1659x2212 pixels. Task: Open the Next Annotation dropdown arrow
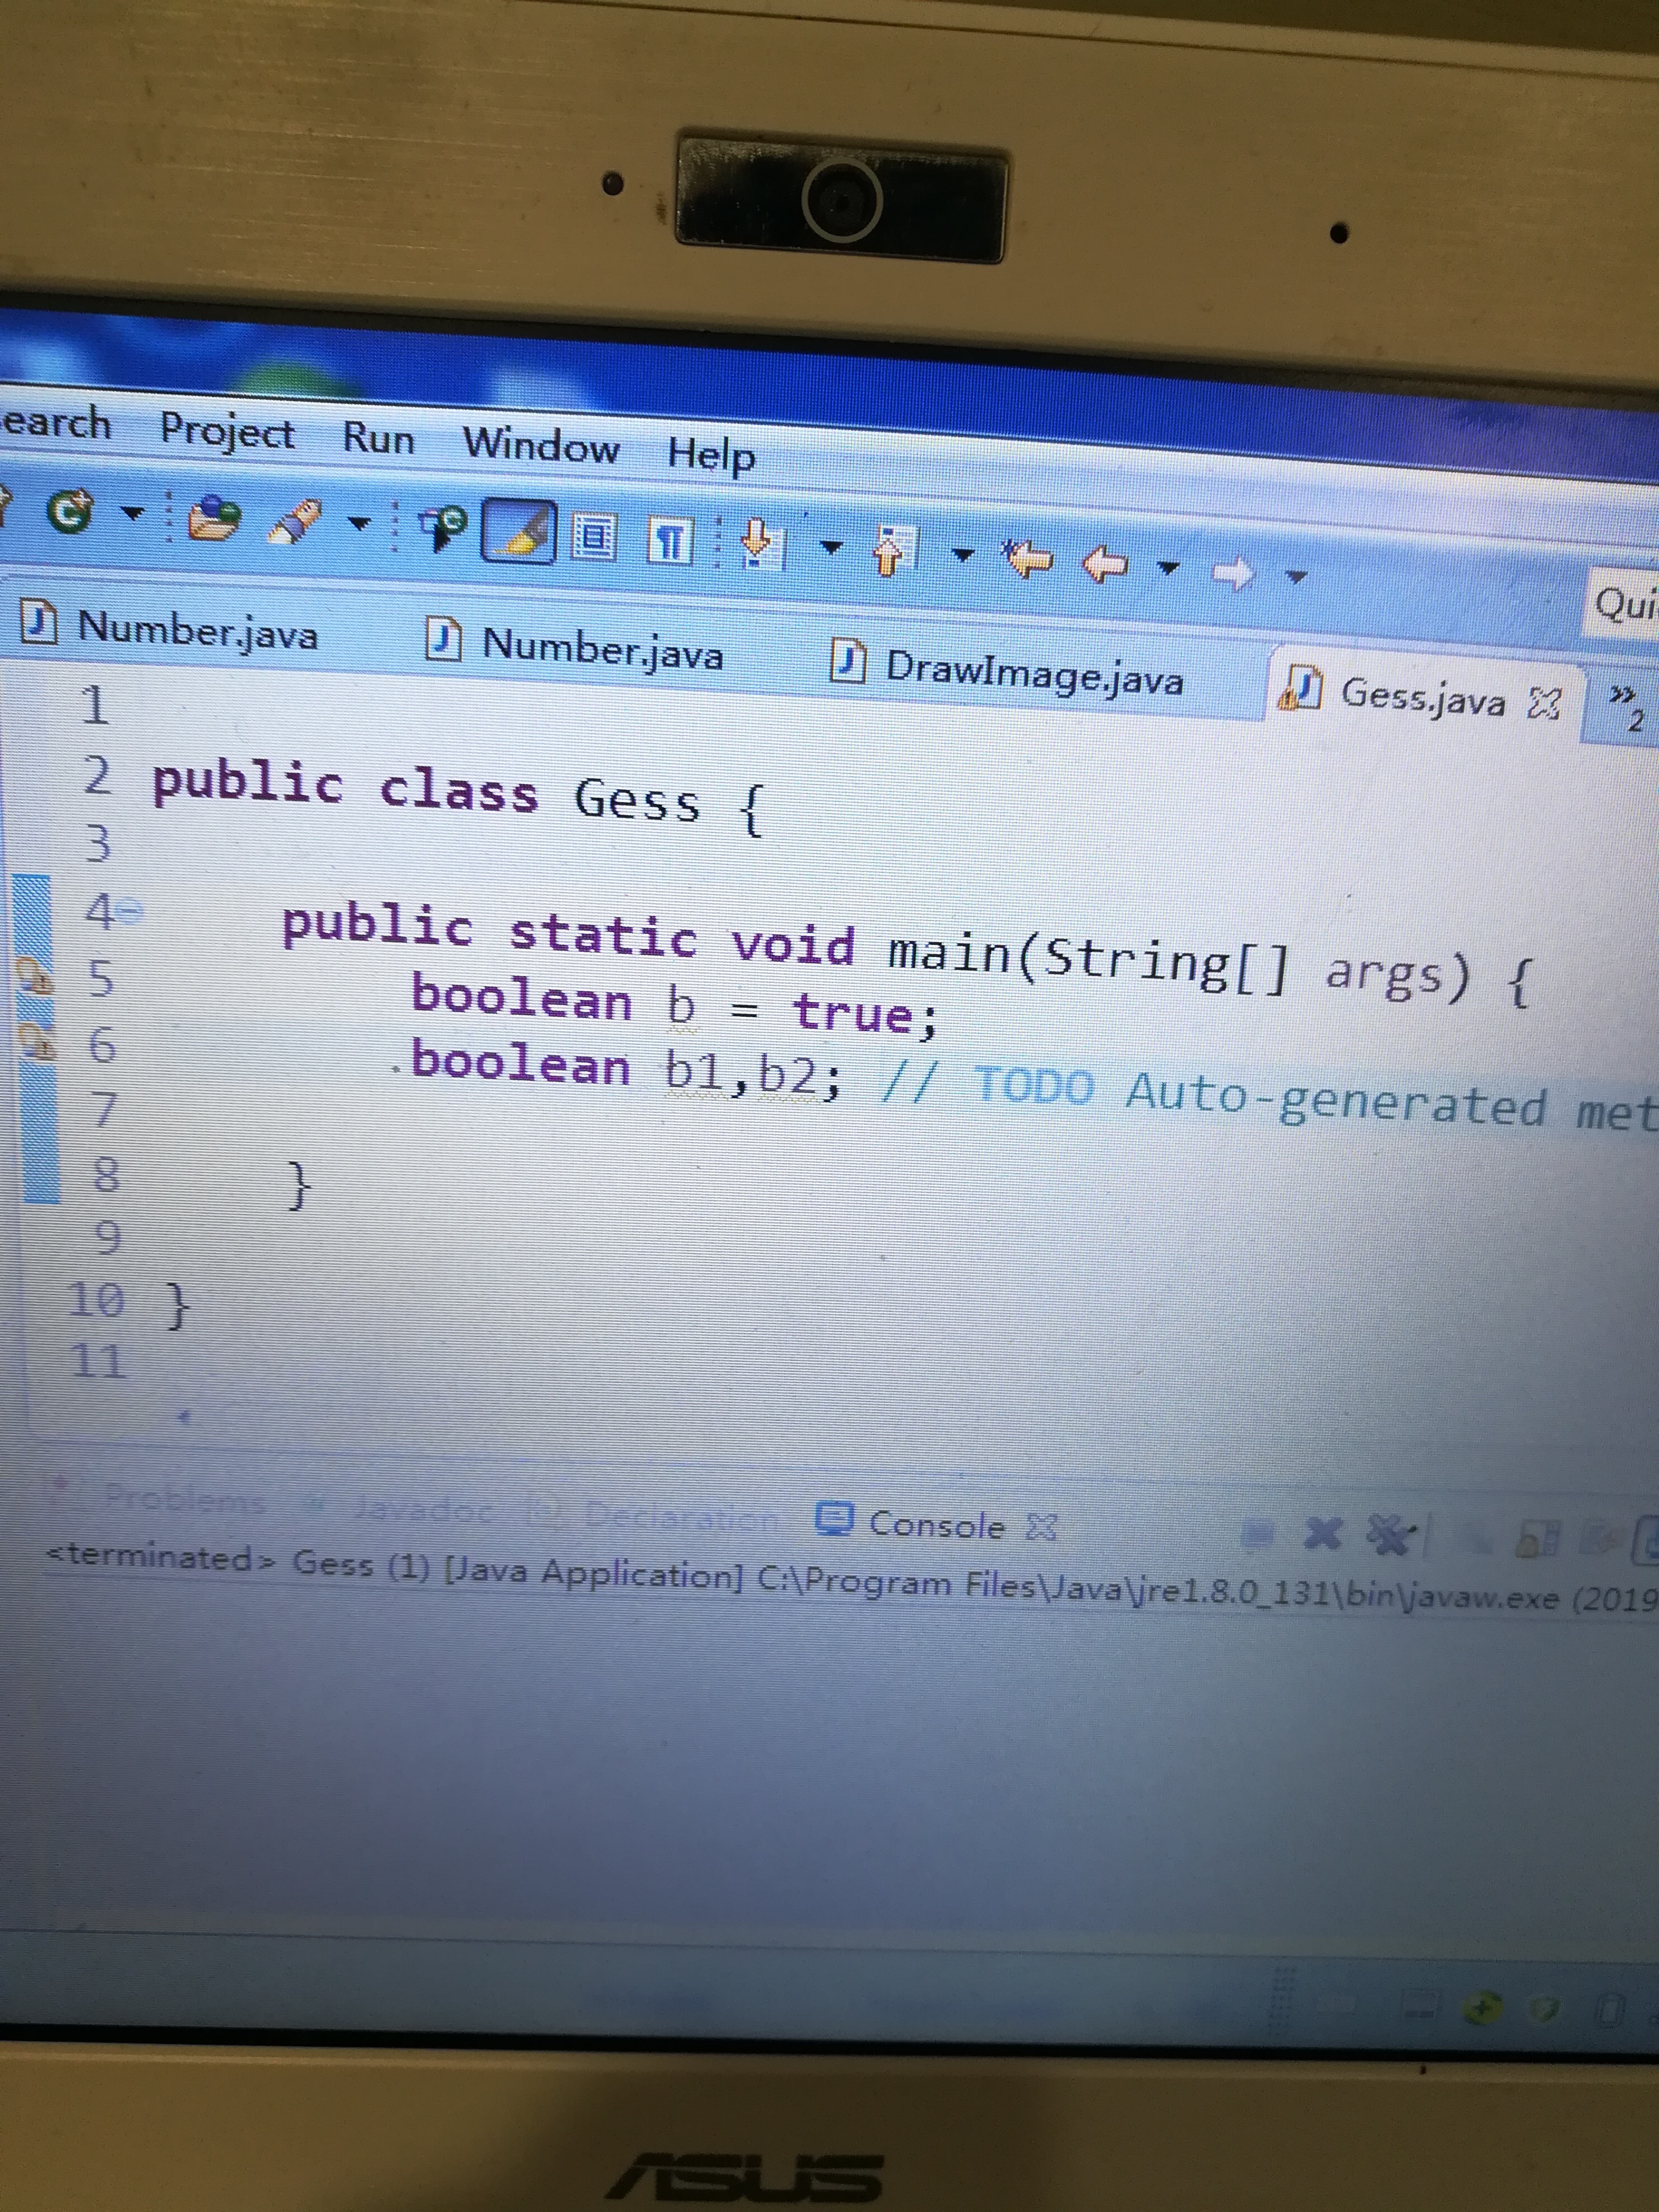pos(830,547)
